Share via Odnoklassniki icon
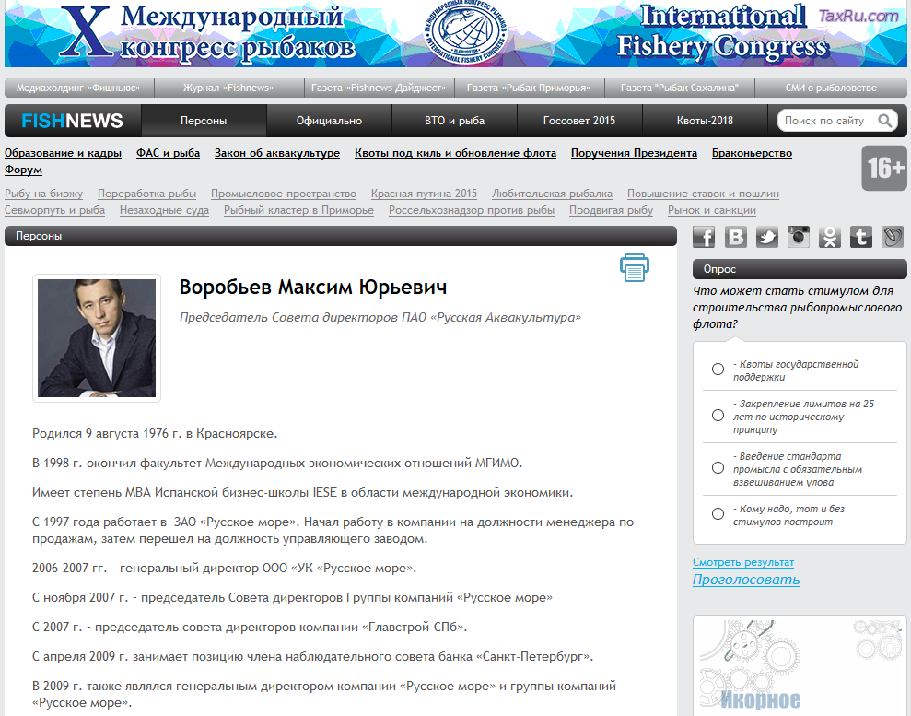The width and height of the screenshot is (911, 716). point(829,237)
